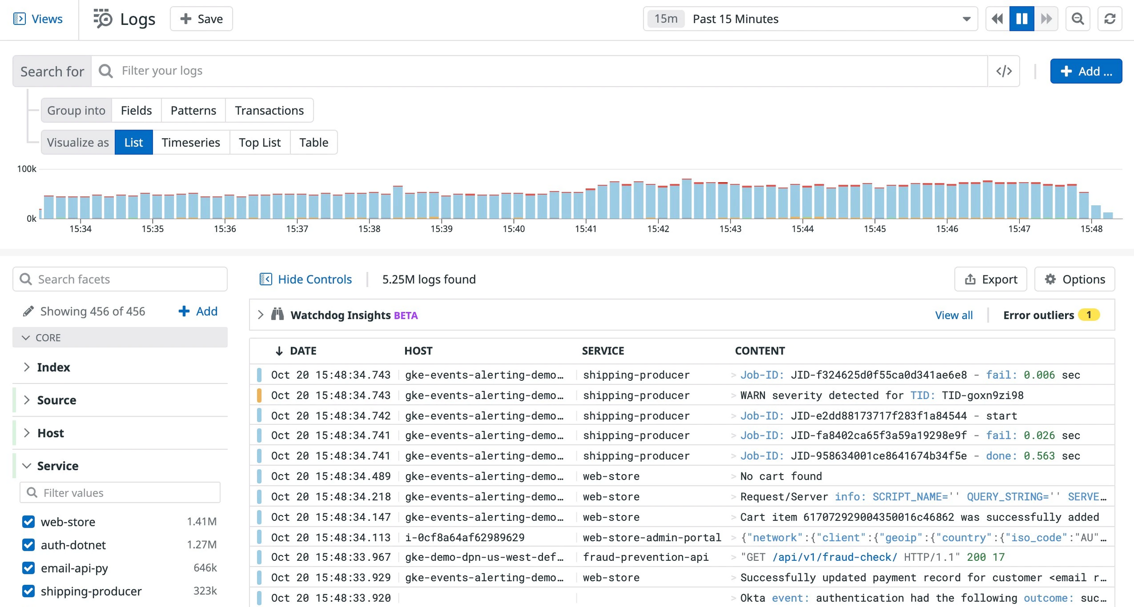
Task: Expand the Watchdog Insights panel
Action: click(261, 315)
